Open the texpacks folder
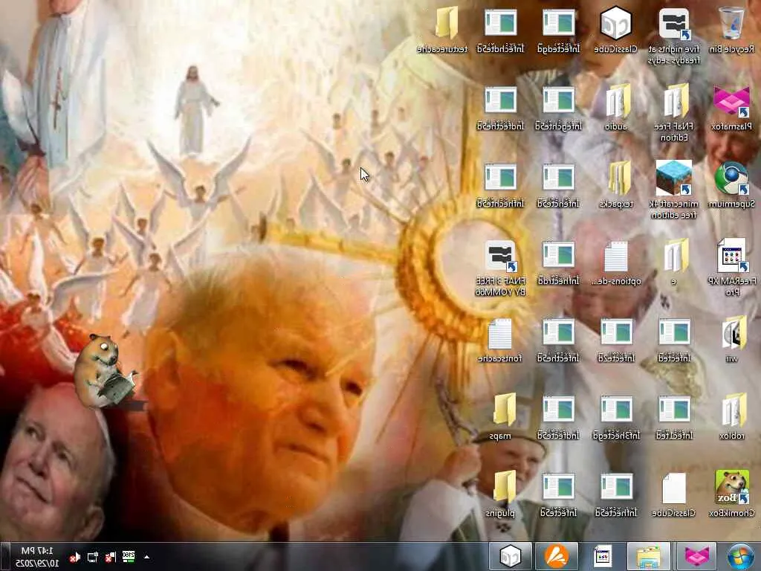The image size is (761, 571). [616, 185]
